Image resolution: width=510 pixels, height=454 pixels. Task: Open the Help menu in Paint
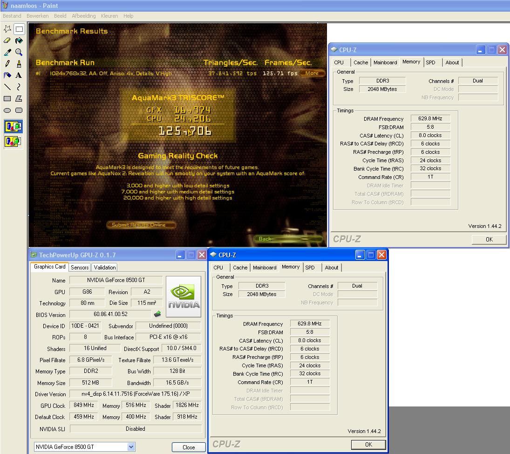[x=128, y=16]
